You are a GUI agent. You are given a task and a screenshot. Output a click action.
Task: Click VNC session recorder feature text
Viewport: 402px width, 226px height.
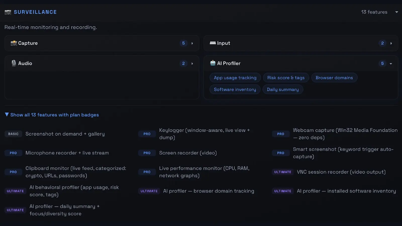pyautogui.click(x=341, y=172)
